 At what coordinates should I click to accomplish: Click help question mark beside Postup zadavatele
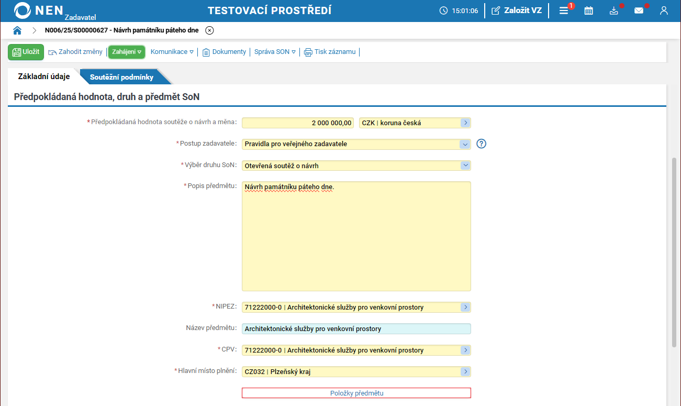click(482, 144)
